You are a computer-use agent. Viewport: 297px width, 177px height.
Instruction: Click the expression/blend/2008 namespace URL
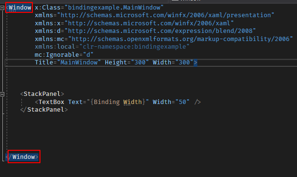click(x=160, y=31)
